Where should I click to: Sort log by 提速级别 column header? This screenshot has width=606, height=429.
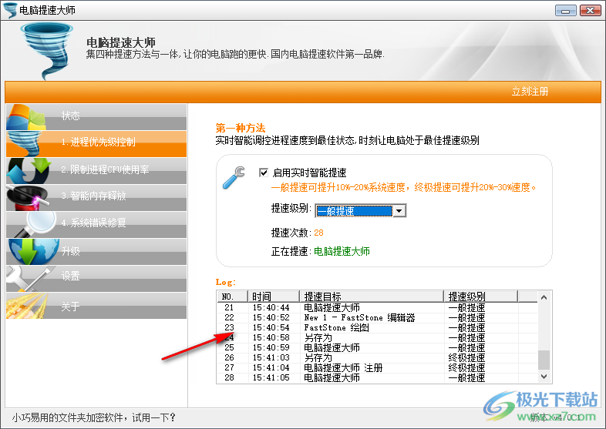(x=480, y=297)
